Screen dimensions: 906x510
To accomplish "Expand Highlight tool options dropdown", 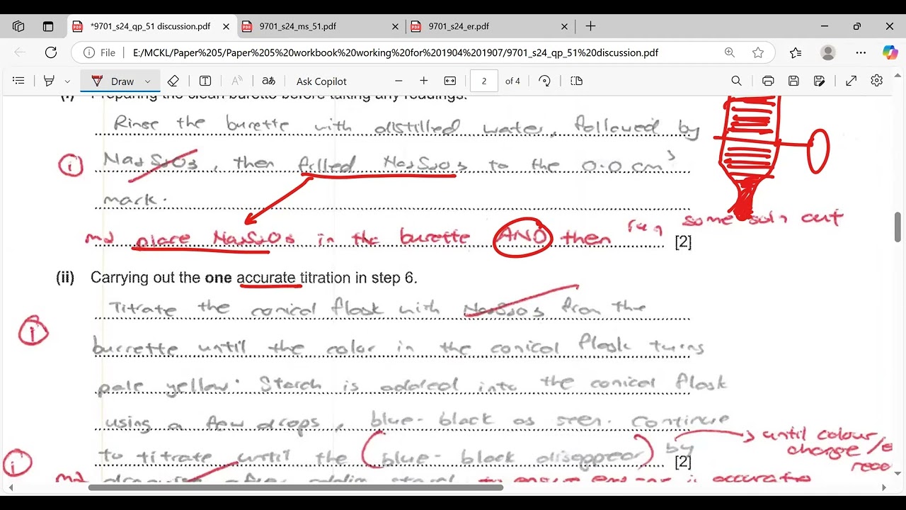I will [67, 81].
